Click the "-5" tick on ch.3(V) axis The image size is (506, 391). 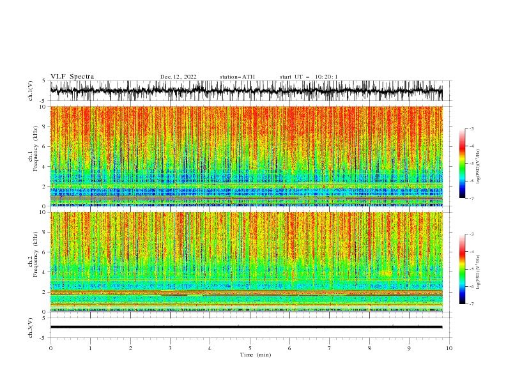pos(43,338)
